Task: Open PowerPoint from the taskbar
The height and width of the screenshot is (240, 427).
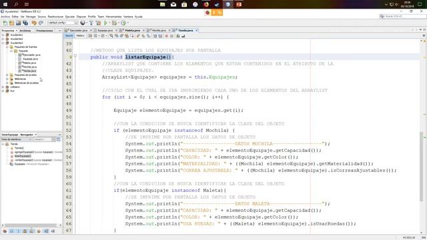Action: (x=239, y=5)
